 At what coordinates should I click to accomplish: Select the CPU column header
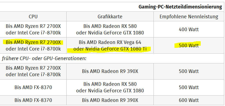tap(33, 16)
